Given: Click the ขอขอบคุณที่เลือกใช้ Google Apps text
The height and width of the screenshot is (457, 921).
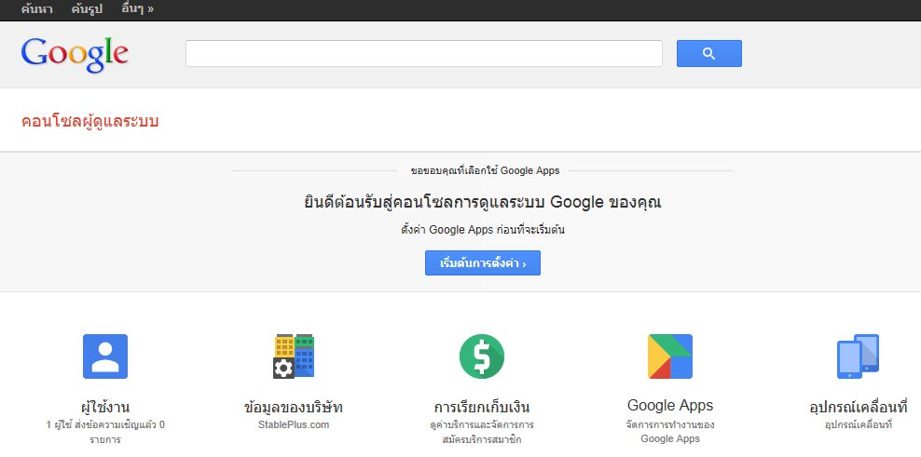Looking at the screenshot, I should coord(485,171).
